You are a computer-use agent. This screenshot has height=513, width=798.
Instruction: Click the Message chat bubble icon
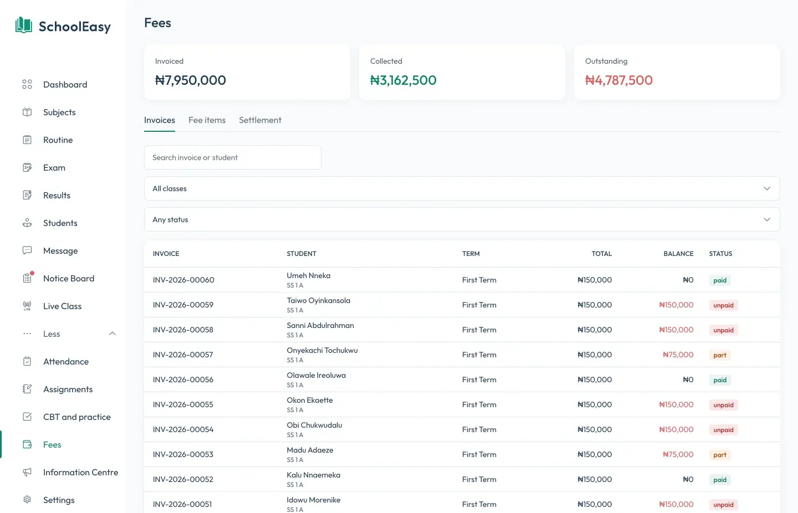(x=27, y=250)
